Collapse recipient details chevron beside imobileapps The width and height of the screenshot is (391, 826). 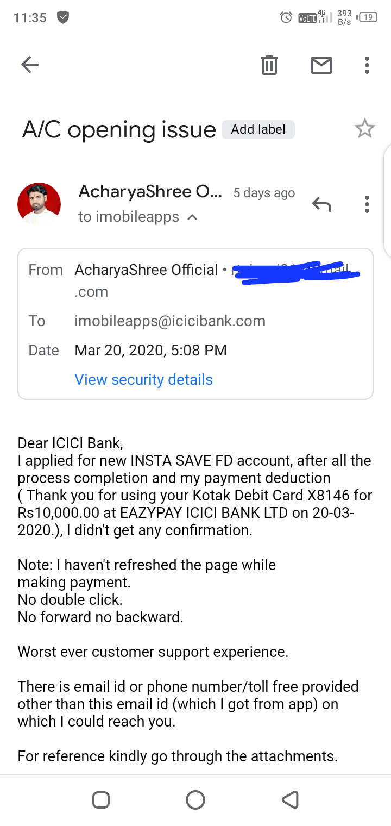click(192, 217)
